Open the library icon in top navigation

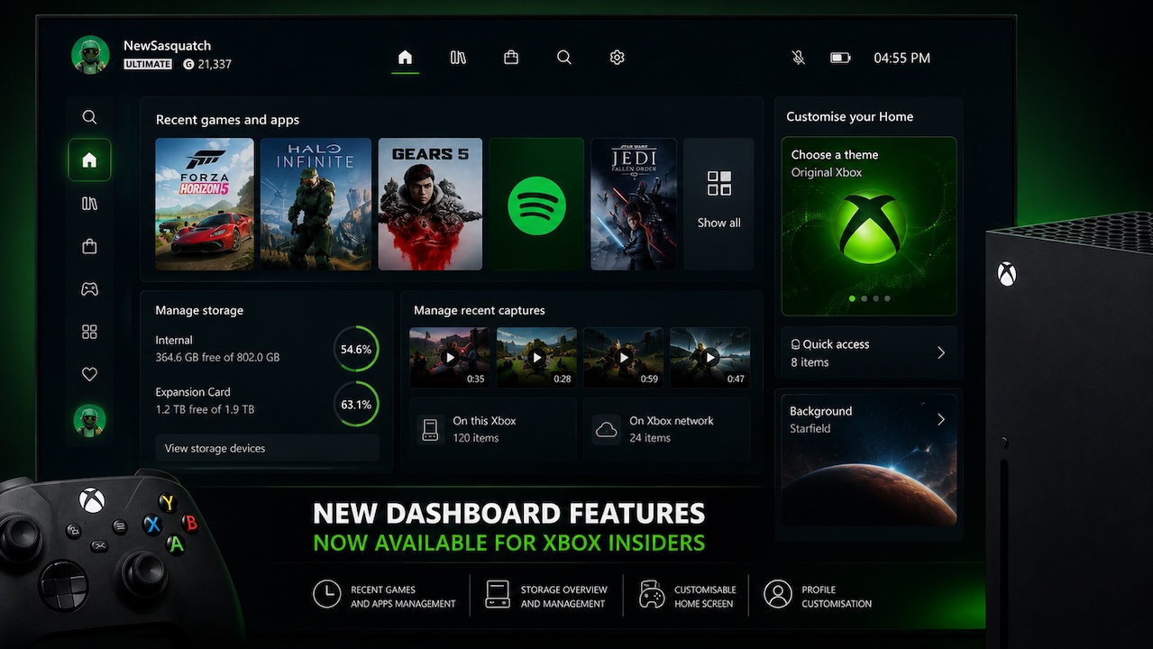[458, 58]
